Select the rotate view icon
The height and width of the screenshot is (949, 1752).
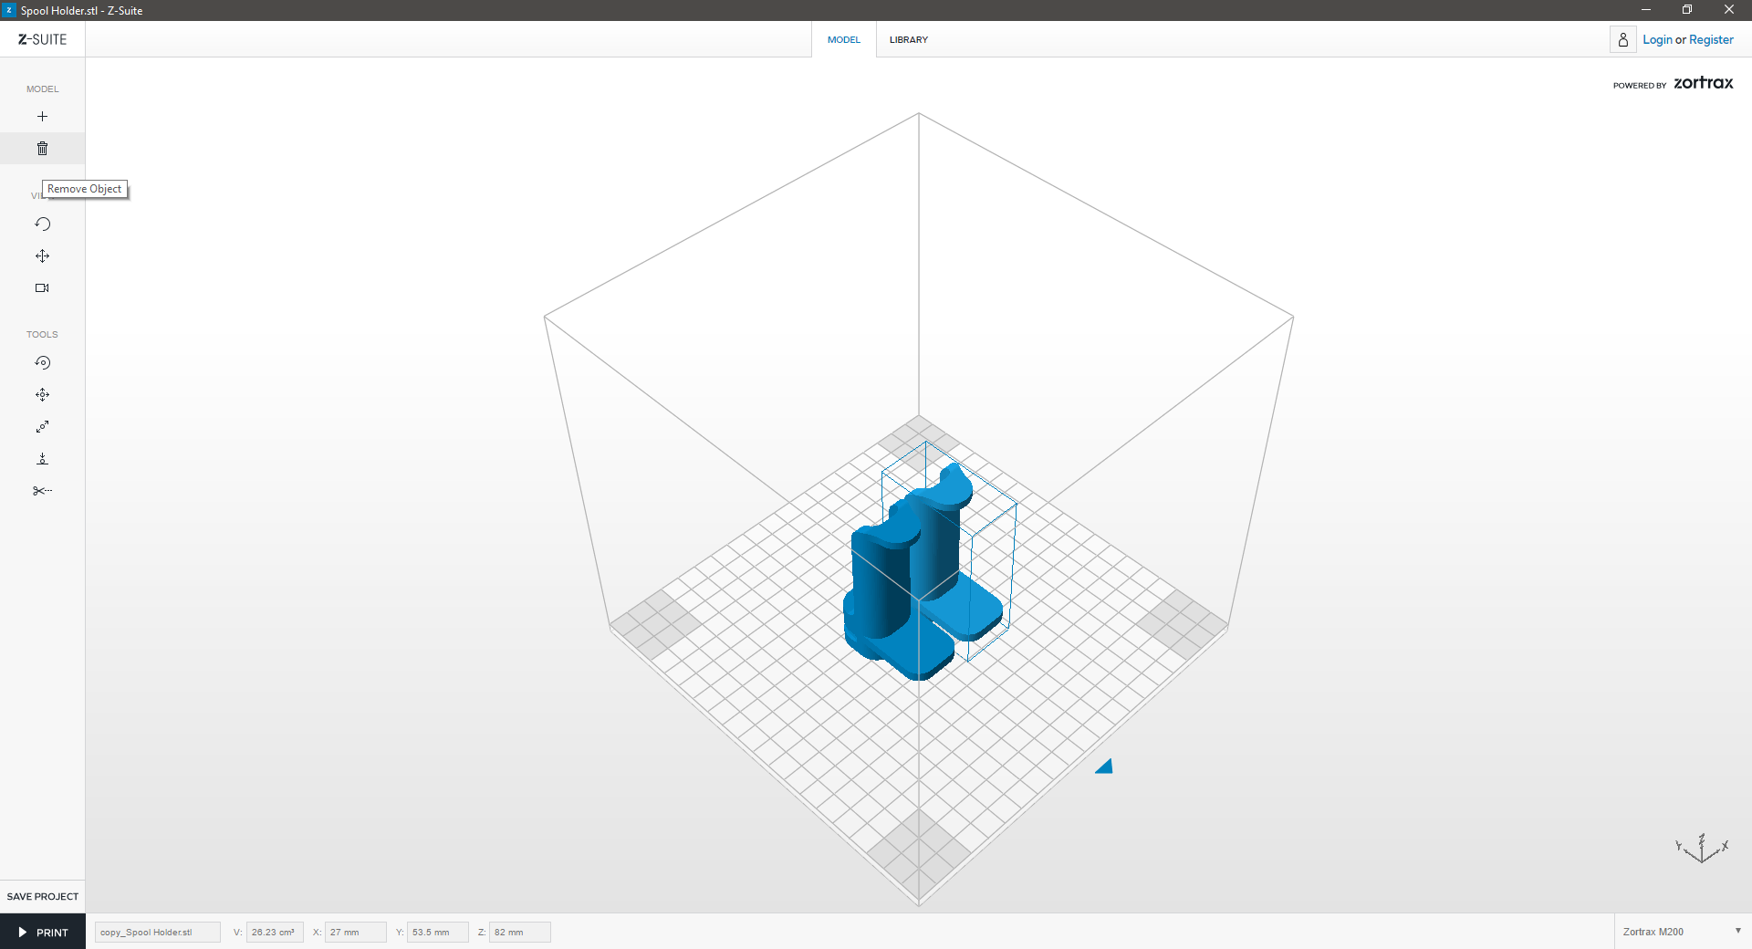click(42, 224)
